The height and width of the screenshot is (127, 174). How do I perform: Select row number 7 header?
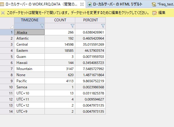[7, 69]
